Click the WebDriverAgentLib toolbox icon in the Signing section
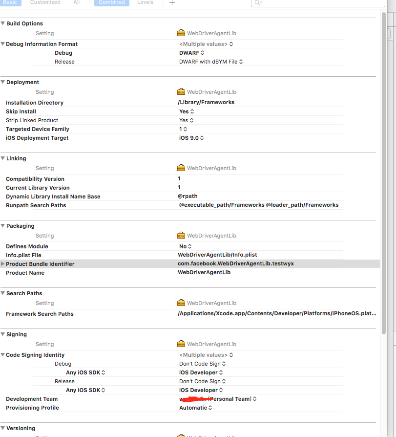The image size is (396, 437). 181,344
